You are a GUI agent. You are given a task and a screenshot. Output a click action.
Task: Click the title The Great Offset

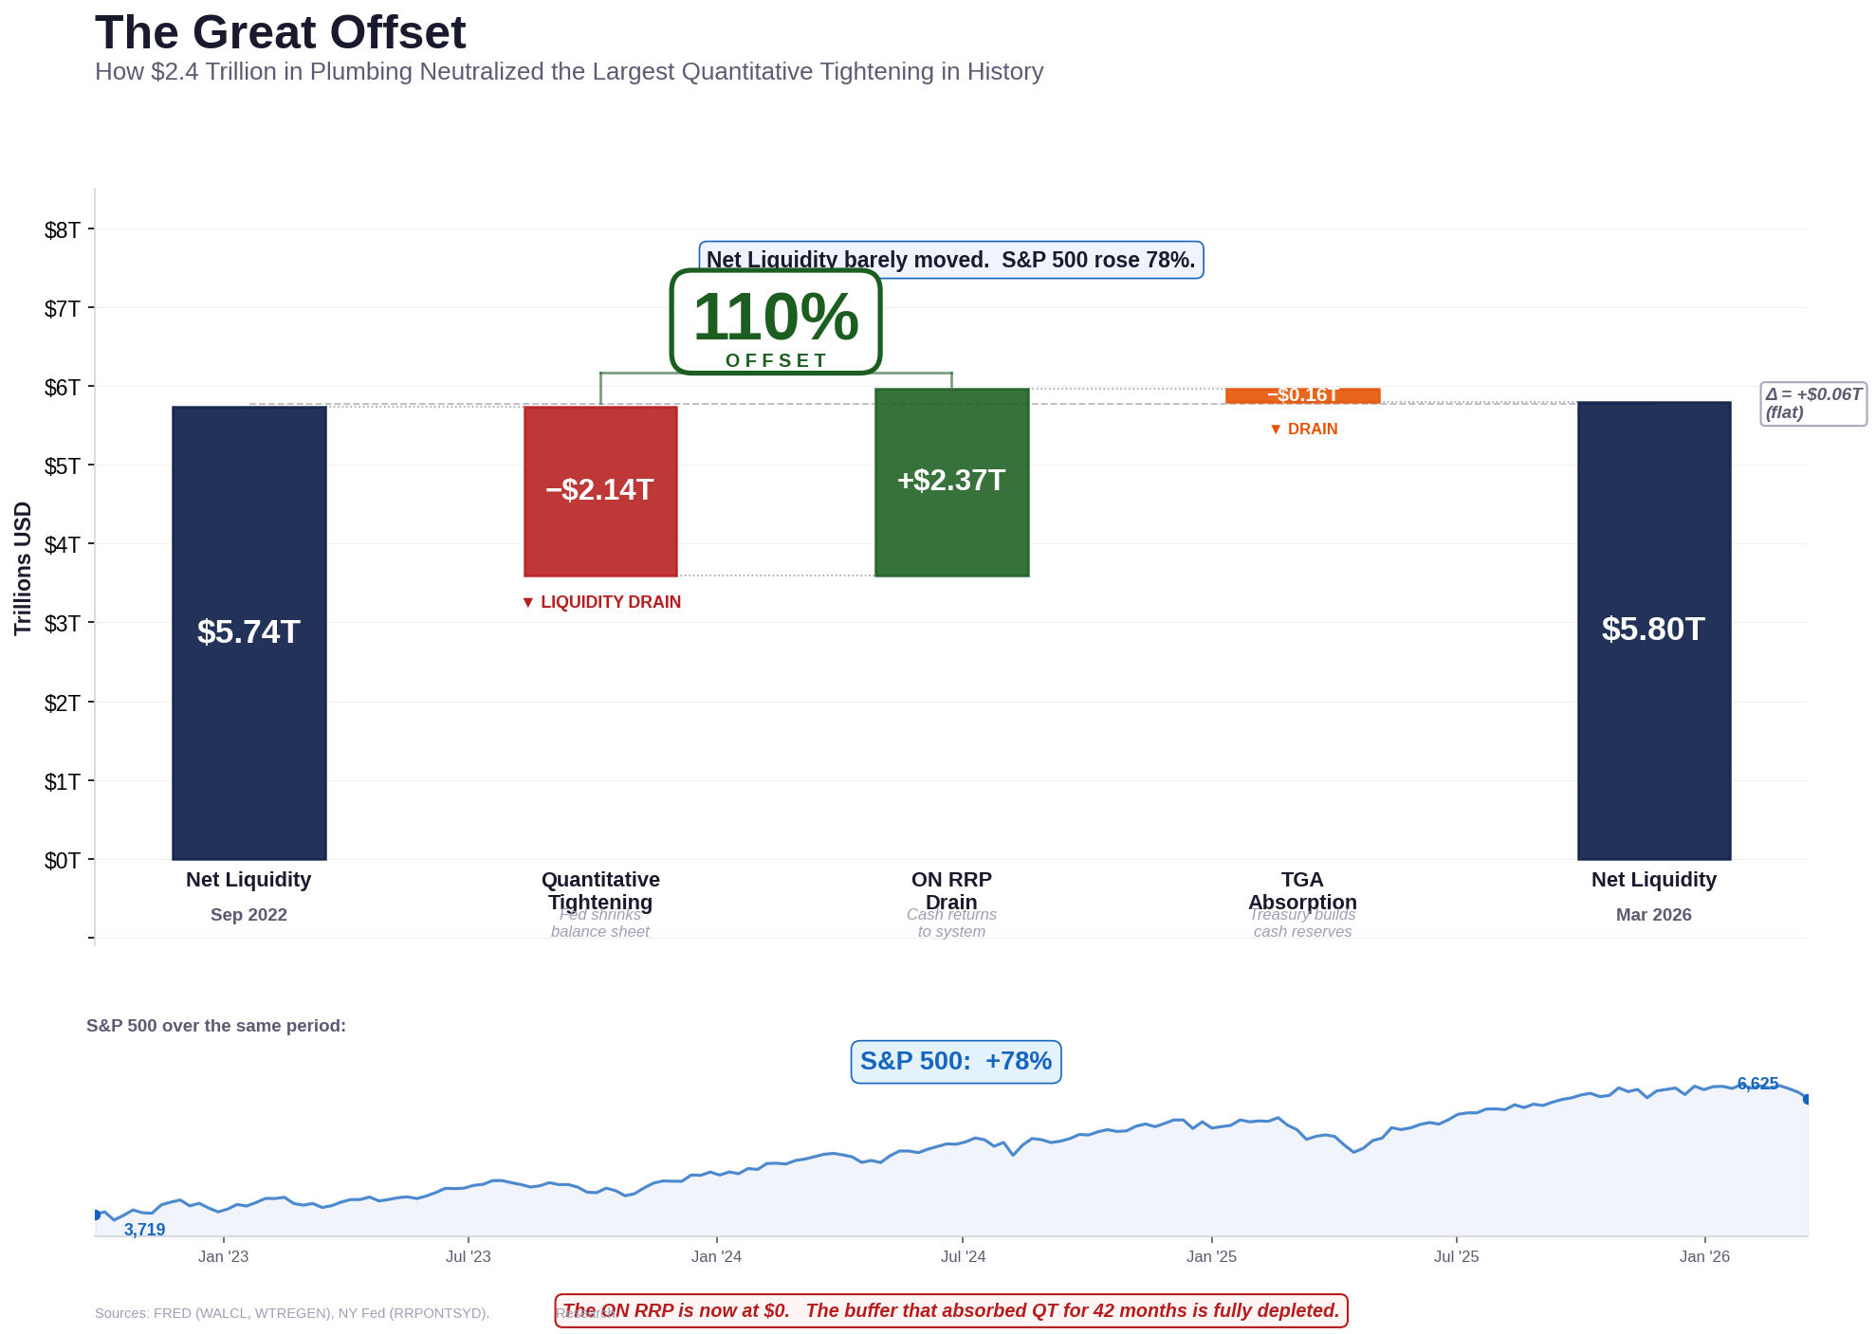coord(281,32)
